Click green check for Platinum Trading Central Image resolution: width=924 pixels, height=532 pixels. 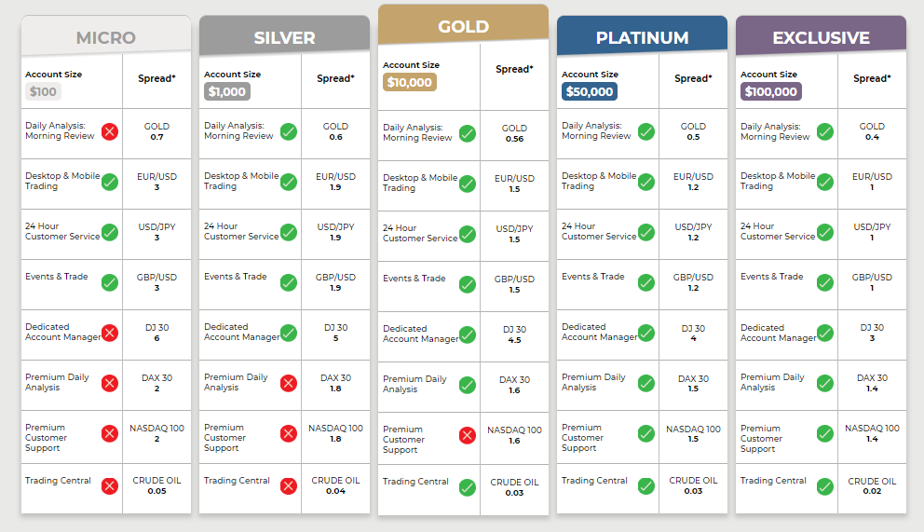tap(646, 486)
